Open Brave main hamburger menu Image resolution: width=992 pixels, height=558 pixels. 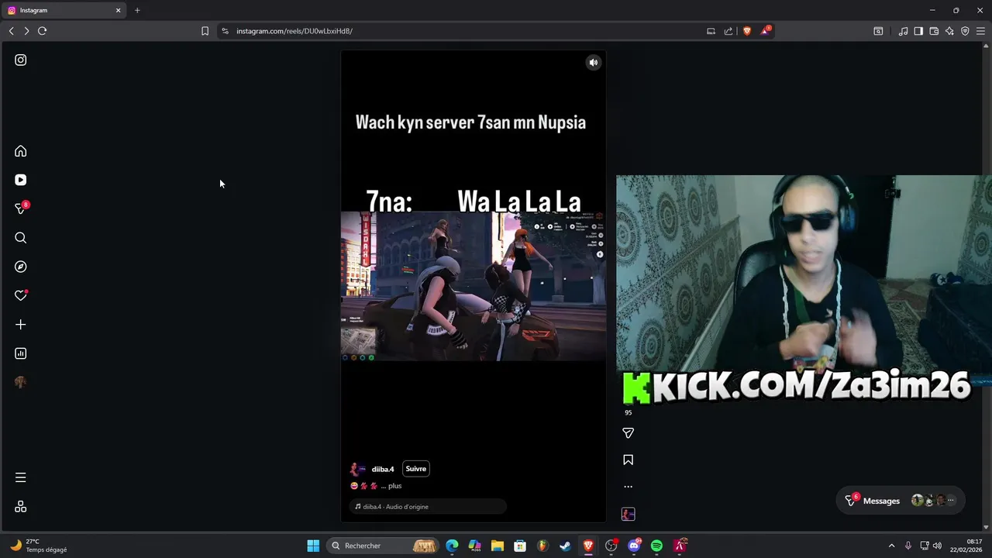point(980,31)
